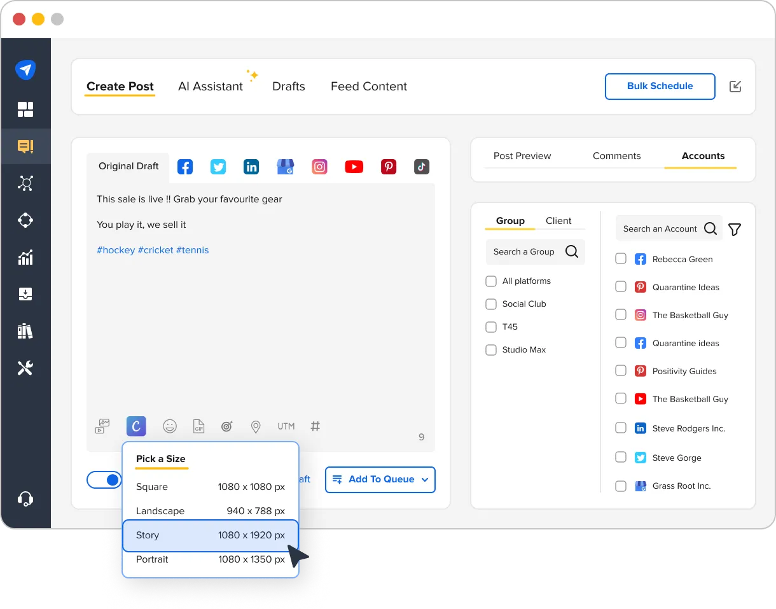
Task: Check the All platforms group checkbox
Action: 491,281
